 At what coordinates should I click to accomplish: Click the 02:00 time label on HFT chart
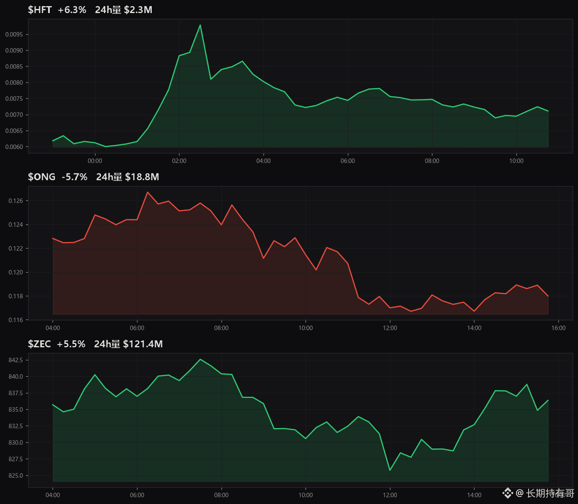pyautogui.click(x=179, y=161)
